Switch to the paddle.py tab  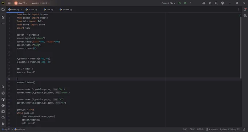[66, 9]
